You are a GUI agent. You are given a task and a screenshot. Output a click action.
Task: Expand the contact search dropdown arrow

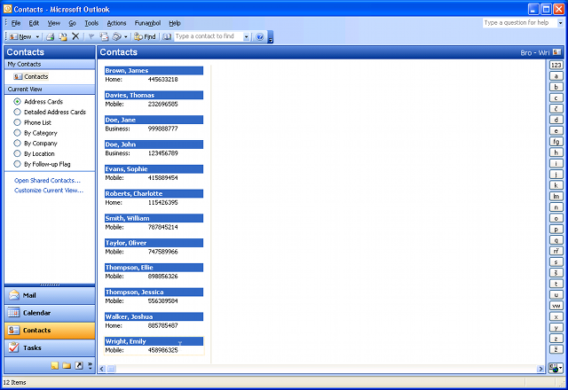[x=247, y=36]
